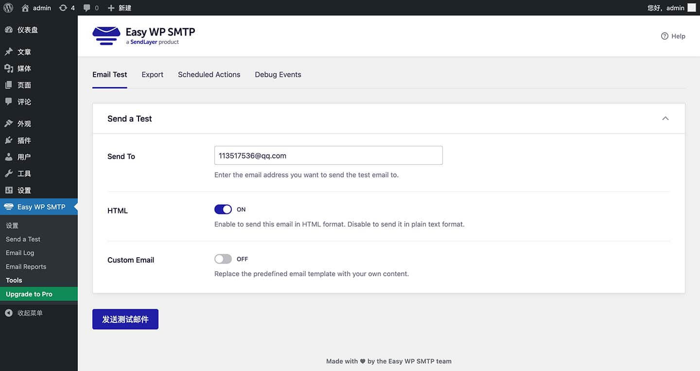The height and width of the screenshot is (371, 700).
Task: Open the Email Log submenu link
Action: point(20,253)
